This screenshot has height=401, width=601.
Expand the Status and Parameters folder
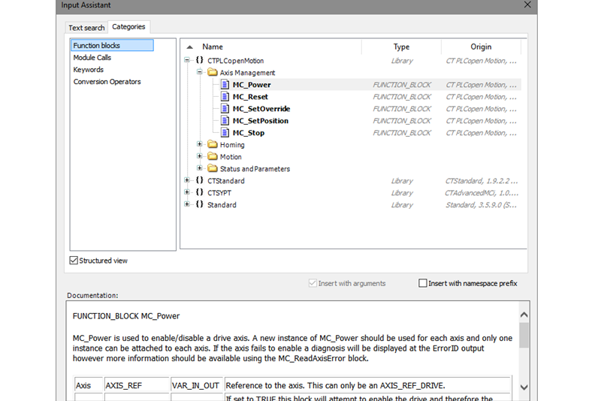[x=199, y=167]
